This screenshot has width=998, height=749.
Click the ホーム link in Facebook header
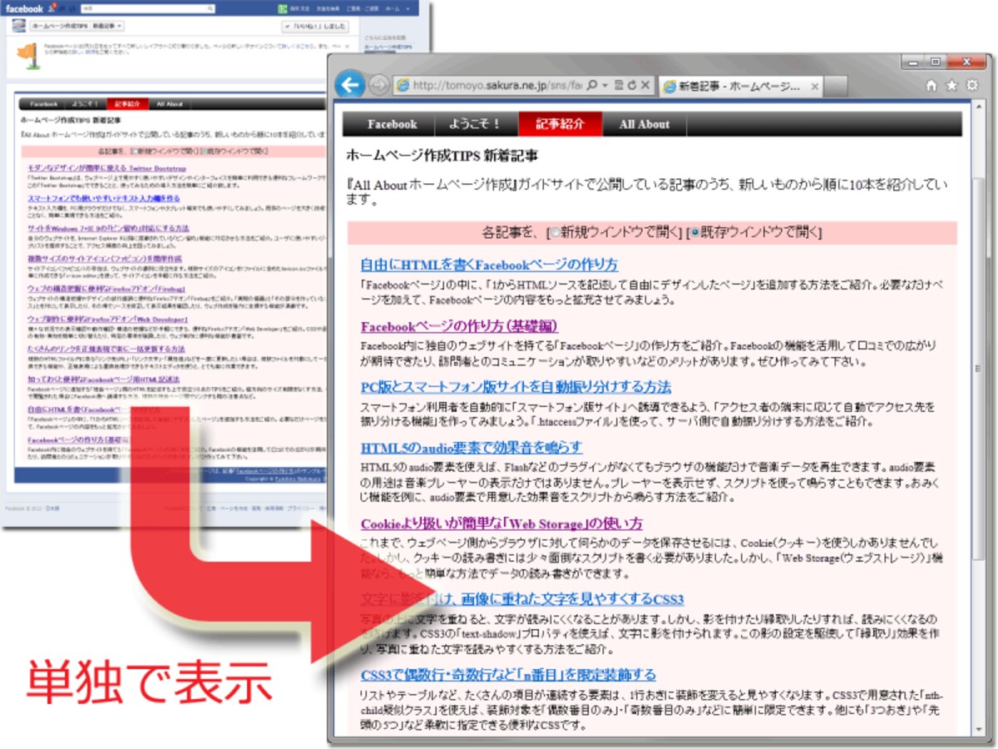pos(393,8)
